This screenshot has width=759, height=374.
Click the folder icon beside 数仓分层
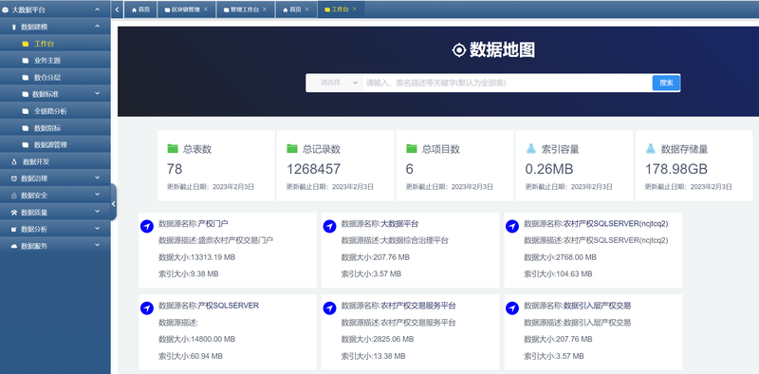coord(26,78)
